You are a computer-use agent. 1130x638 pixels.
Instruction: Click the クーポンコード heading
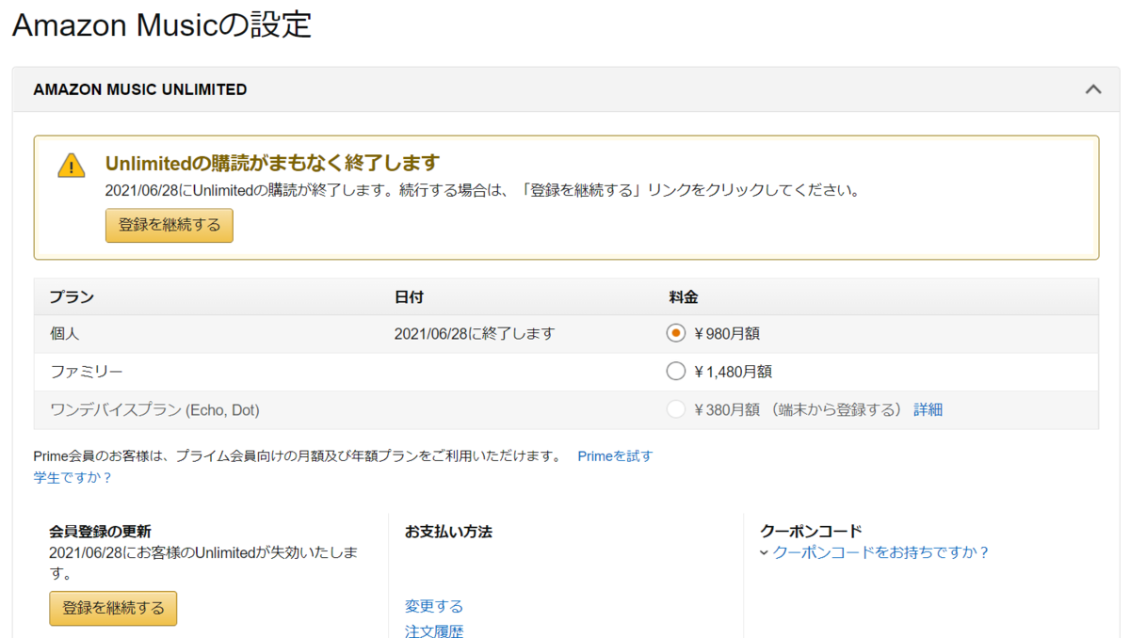point(811,532)
